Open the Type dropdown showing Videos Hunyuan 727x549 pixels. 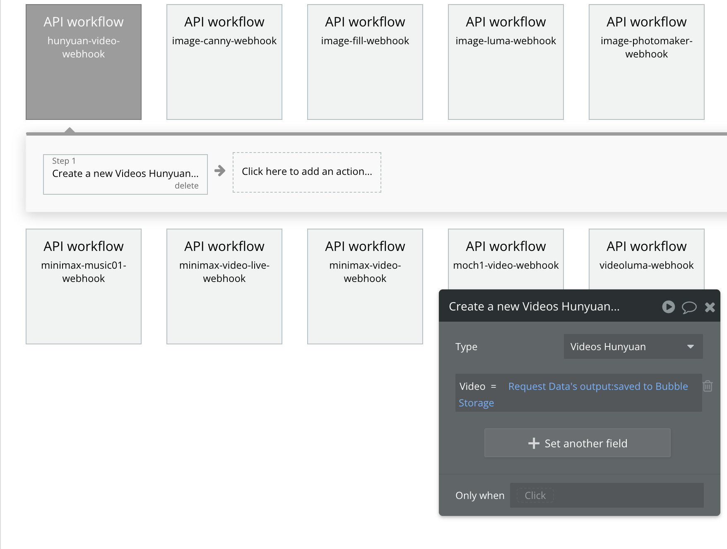[x=633, y=346]
